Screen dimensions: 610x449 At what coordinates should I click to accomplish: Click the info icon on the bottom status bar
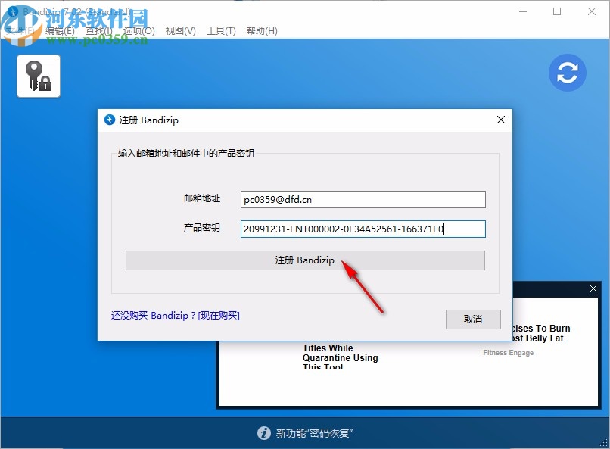[x=264, y=433]
